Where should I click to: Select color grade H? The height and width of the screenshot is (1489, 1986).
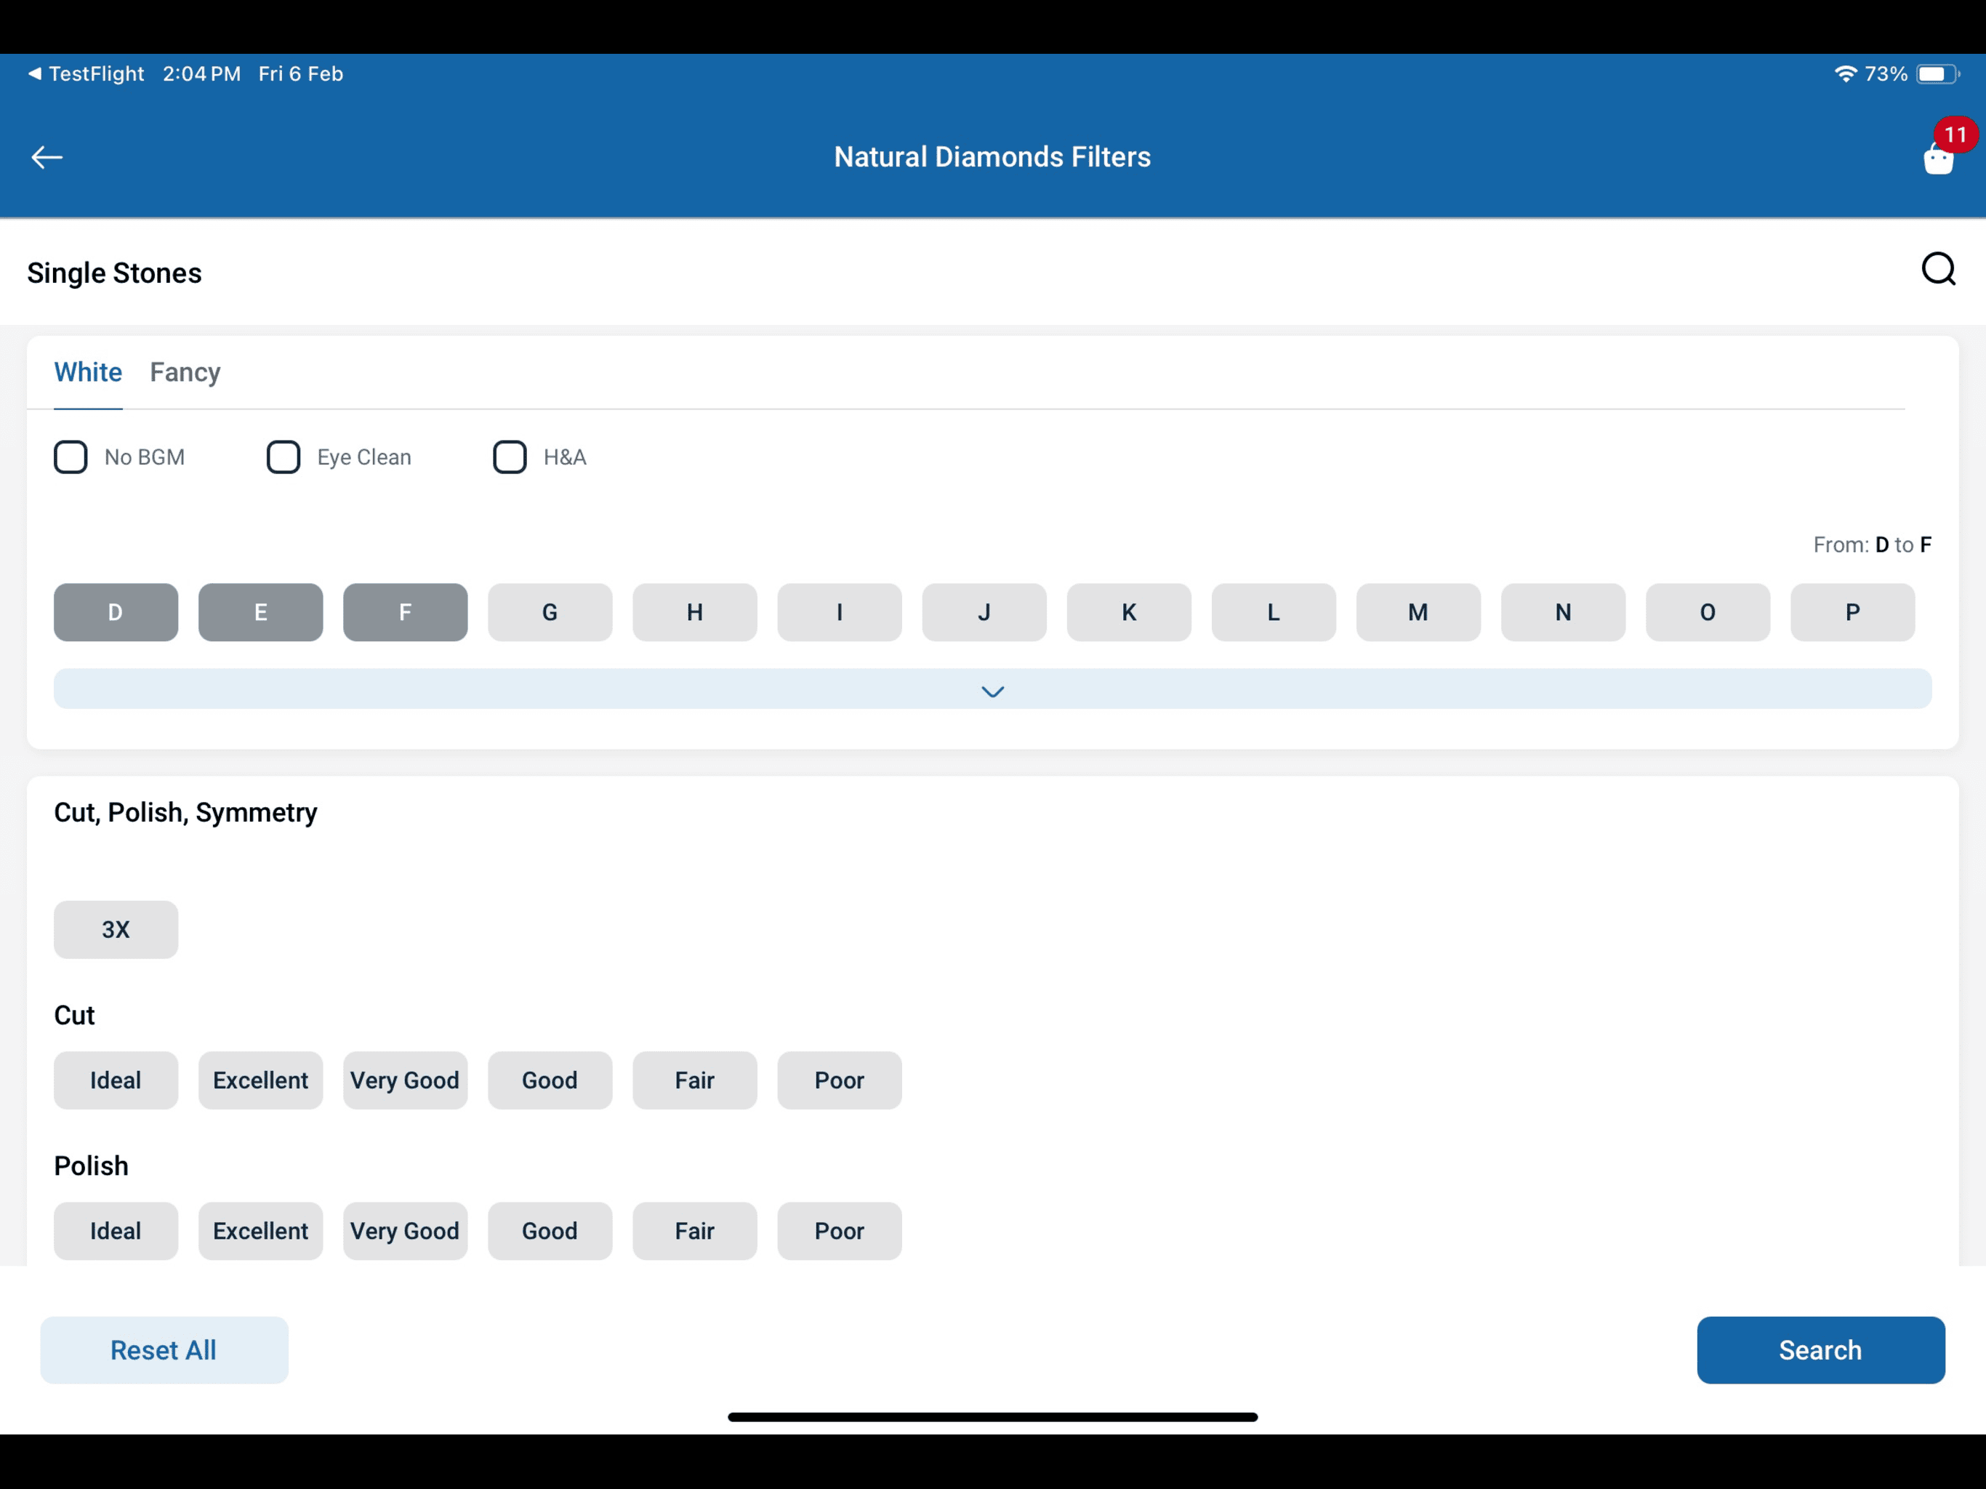point(695,612)
